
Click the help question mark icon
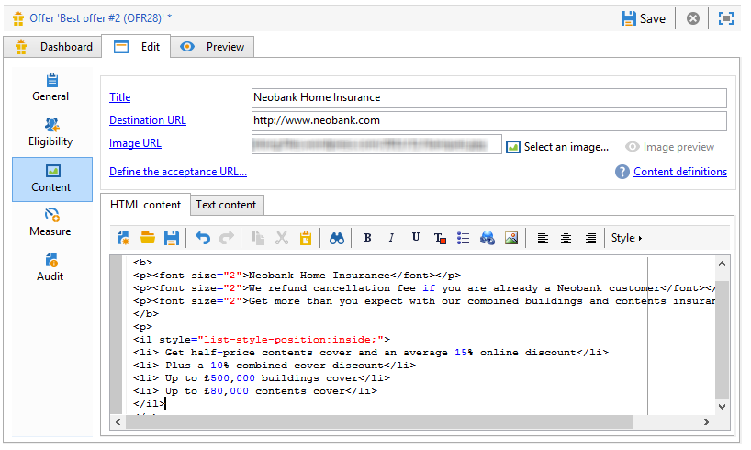(622, 172)
